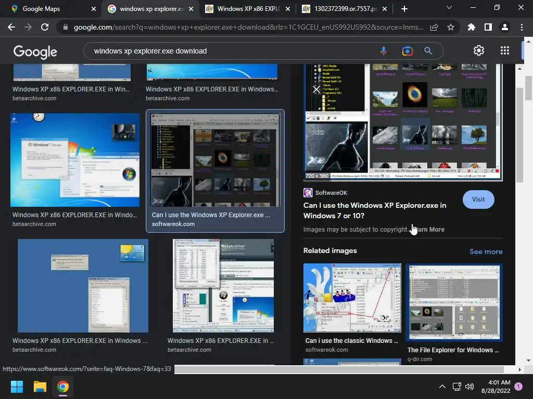The image size is (533, 399).
Task: Click the browser forward arrow
Action: (x=28, y=27)
